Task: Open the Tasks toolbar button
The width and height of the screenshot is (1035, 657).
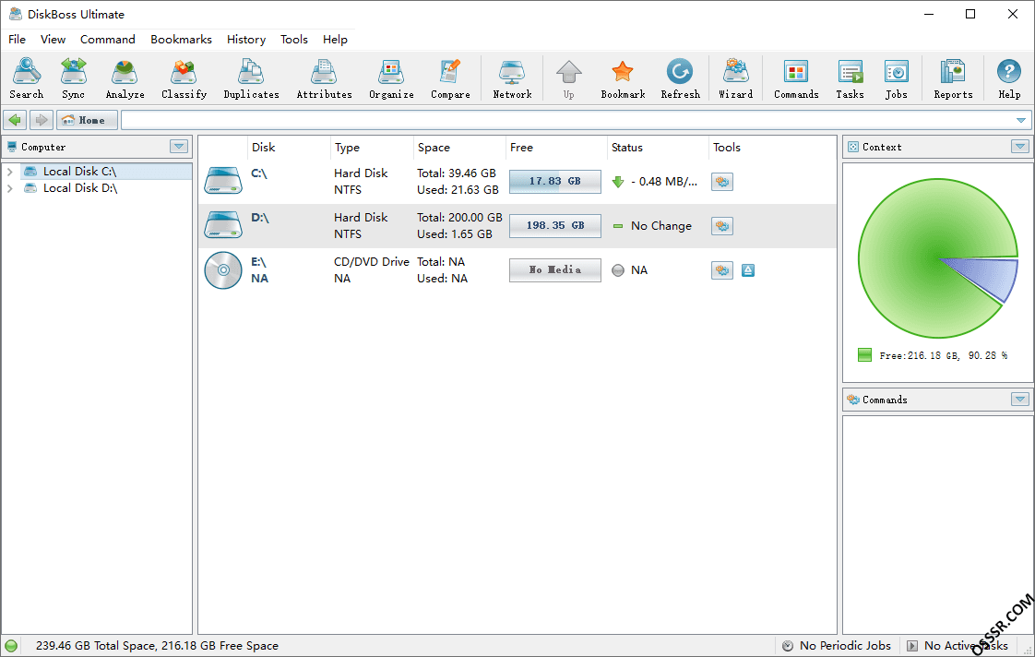Action: [x=851, y=78]
